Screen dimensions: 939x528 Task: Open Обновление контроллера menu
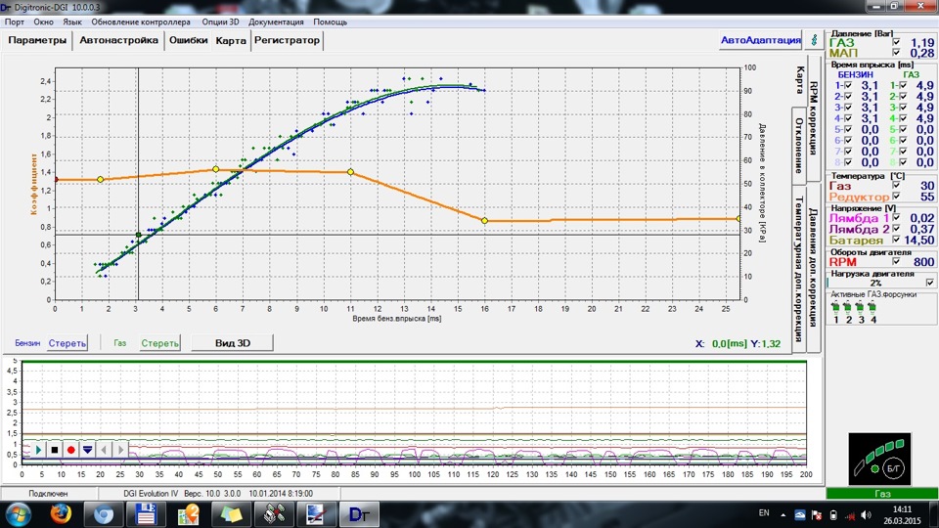pyautogui.click(x=141, y=22)
